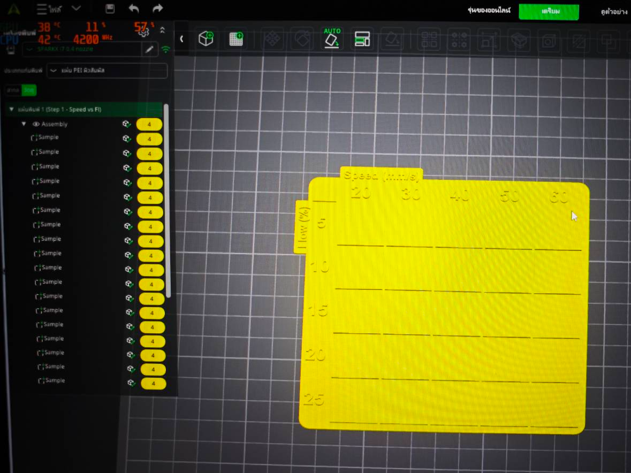Toggle the green object/global switch
Image resolution: width=631 pixels, height=473 pixels.
tap(21, 90)
